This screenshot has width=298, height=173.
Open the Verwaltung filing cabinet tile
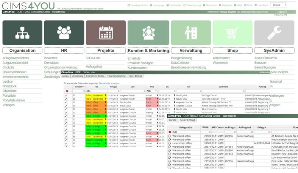click(191, 32)
